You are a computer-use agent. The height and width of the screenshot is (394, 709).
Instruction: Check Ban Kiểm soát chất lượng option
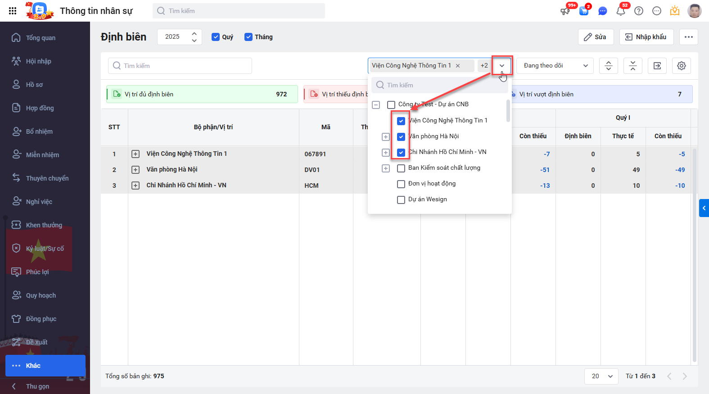click(401, 168)
